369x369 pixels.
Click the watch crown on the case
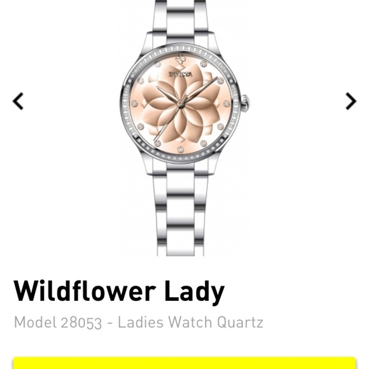click(245, 103)
